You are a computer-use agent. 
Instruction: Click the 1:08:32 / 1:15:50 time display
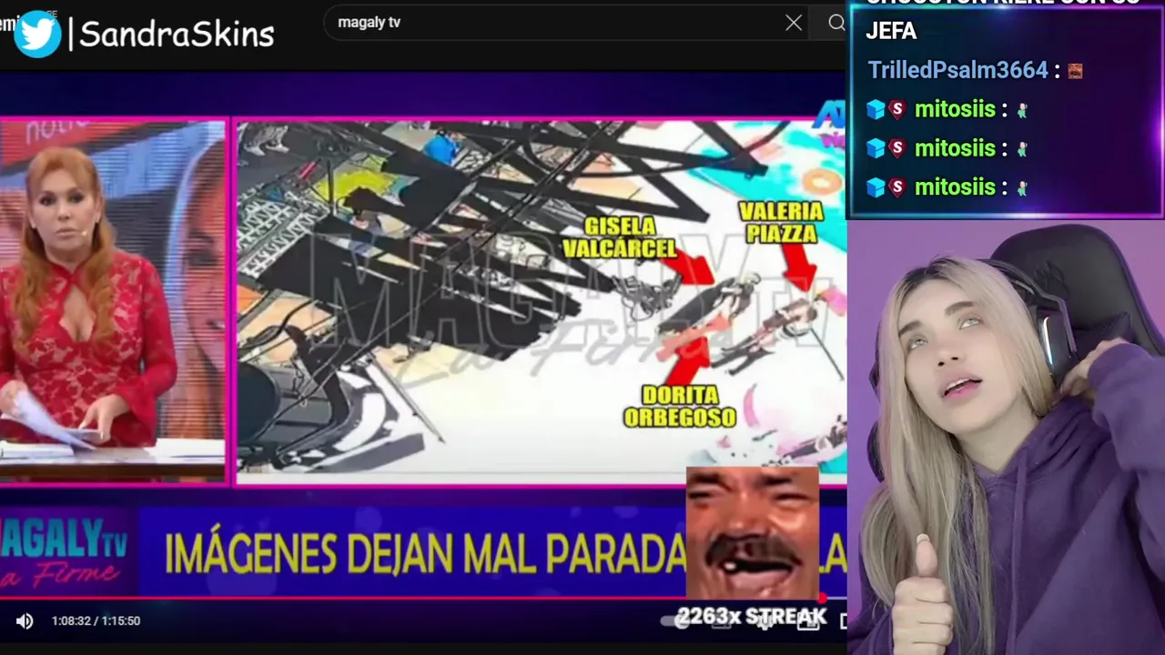tap(96, 620)
